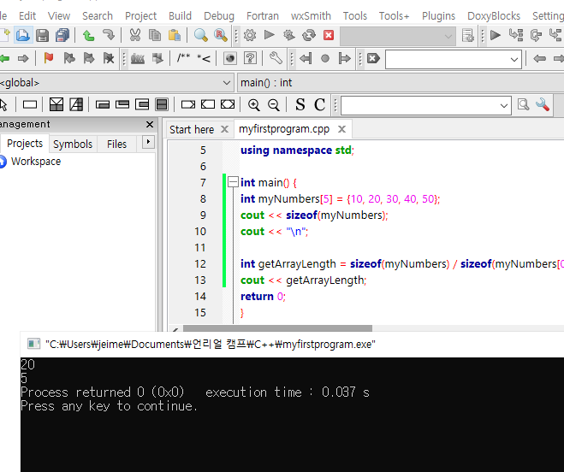This screenshot has width=564, height=472.
Task: Click the Zoom out magnifier icon
Action: [x=274, y=104]
